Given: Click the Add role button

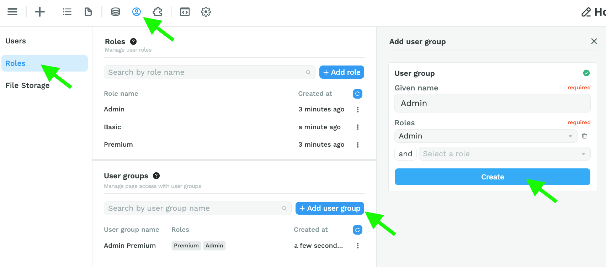Looking at the screenshot, I should [x=342, y=72].
